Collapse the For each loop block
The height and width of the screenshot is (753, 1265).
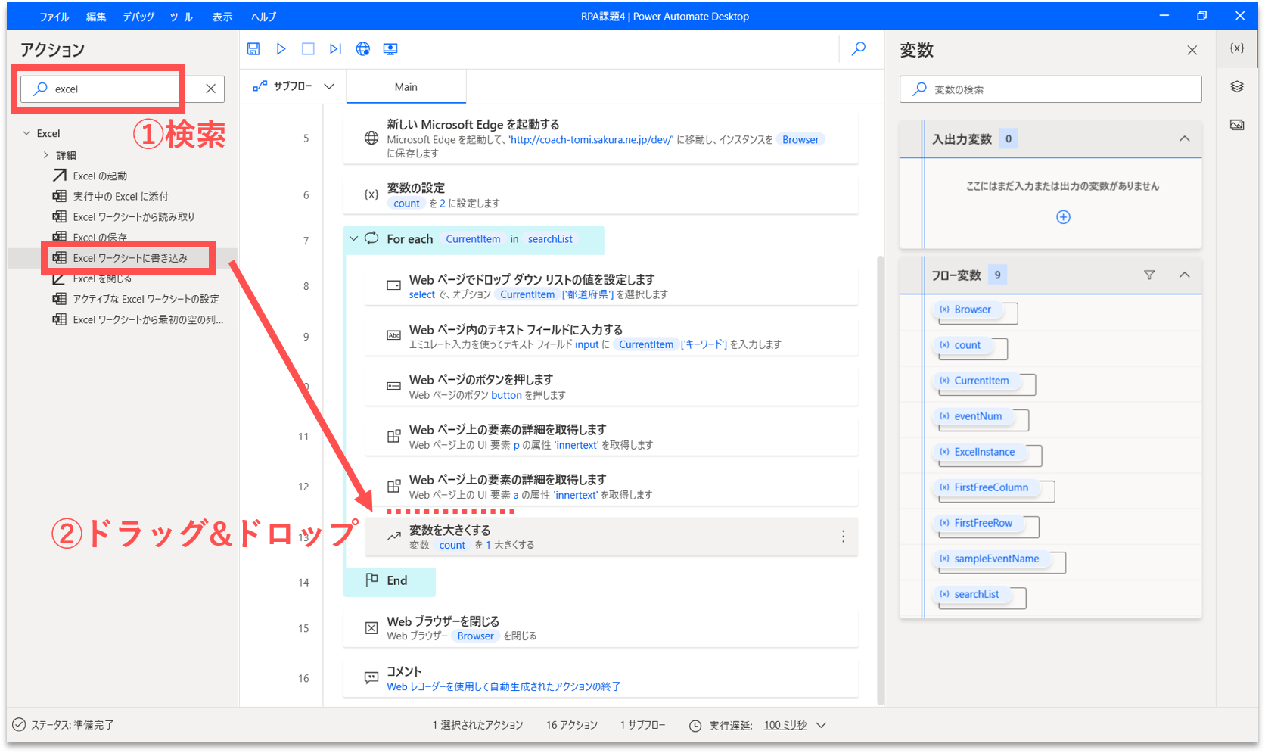click(353, 239)
